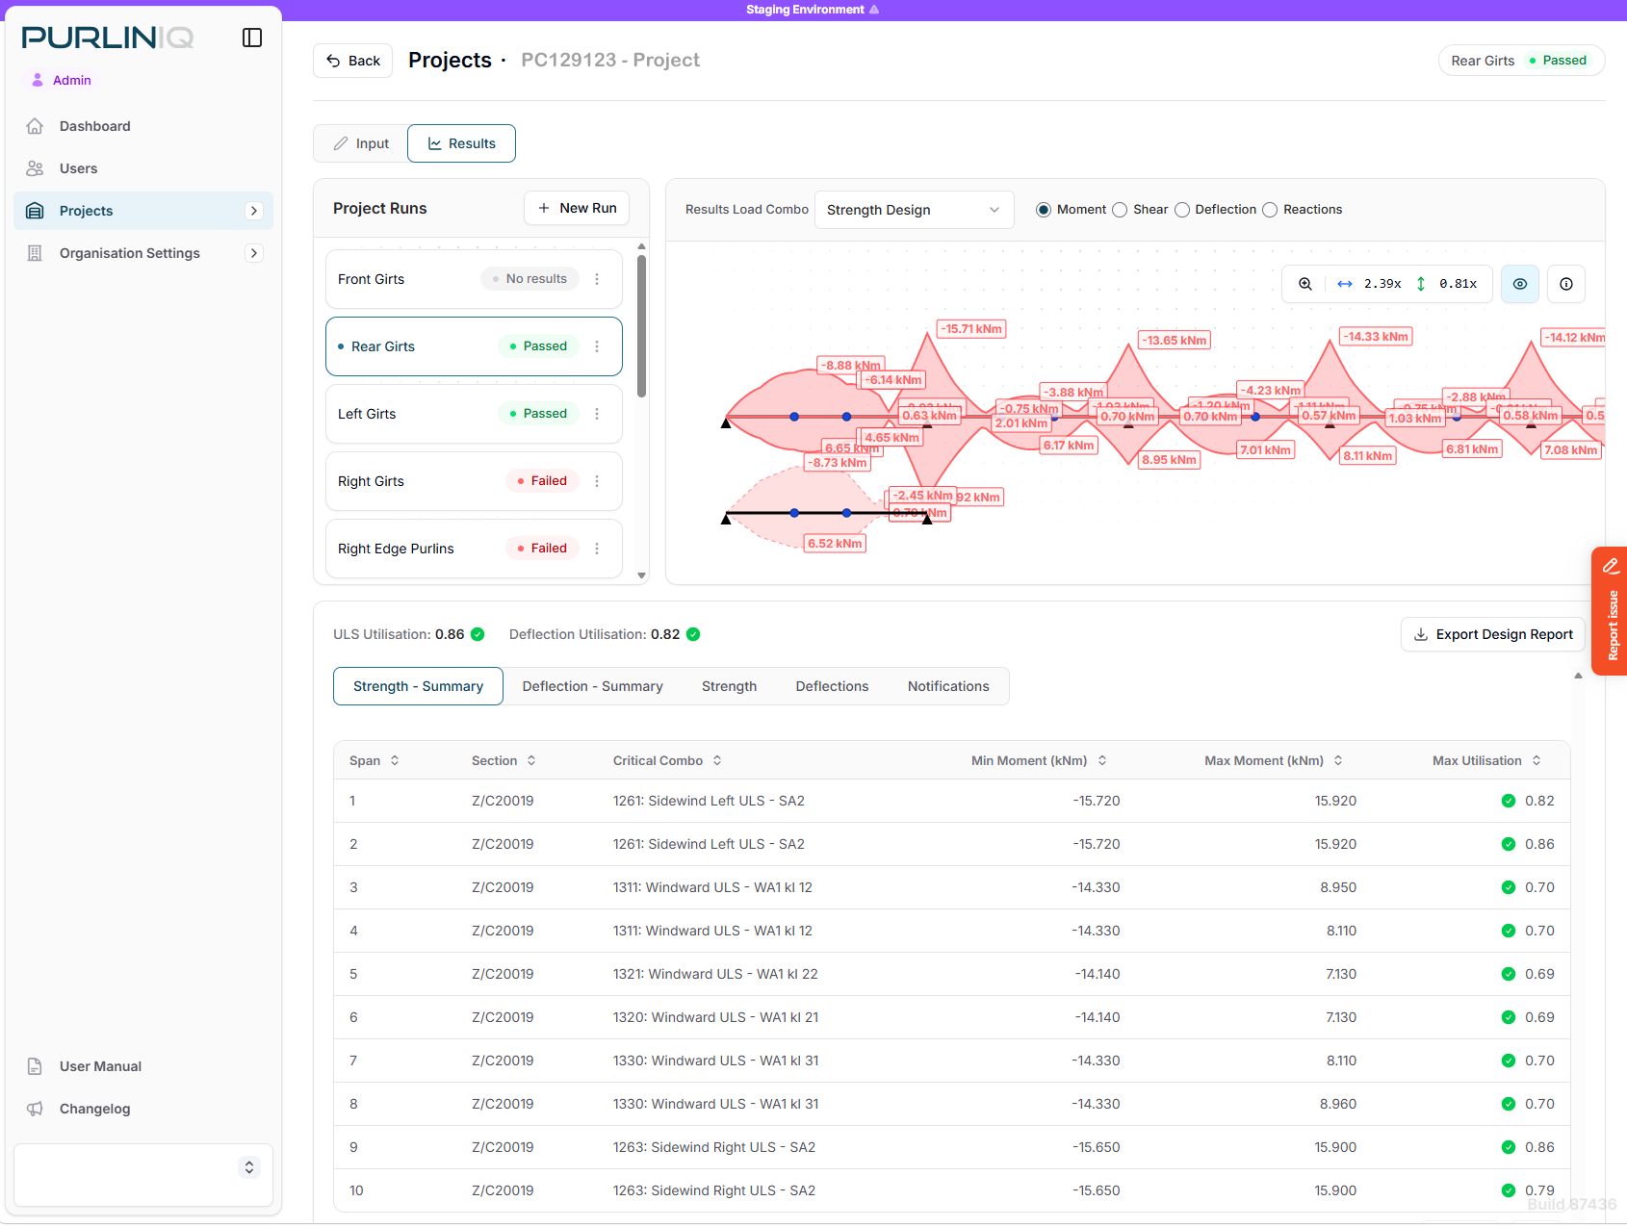Click the zoom magnifier icon on chart
Viewport: 1627px width, 1227px height.
[x=1305, y=284]
